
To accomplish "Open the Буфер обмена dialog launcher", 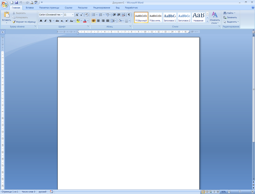I will 36,26.
